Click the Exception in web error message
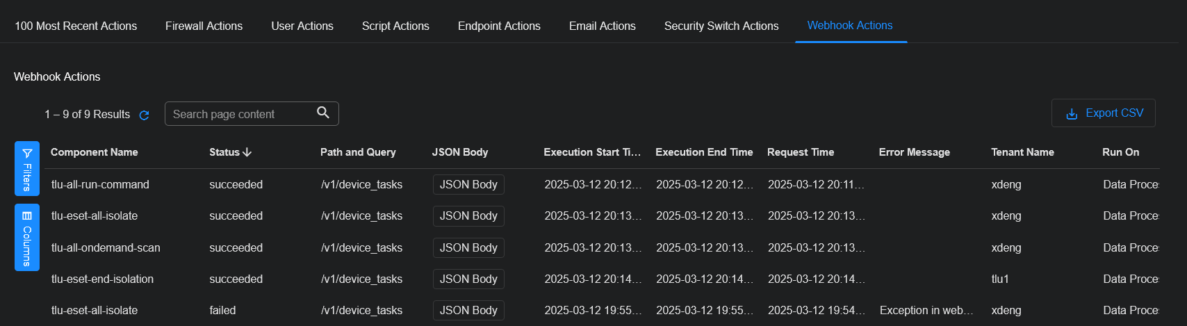 pos(926,311)
